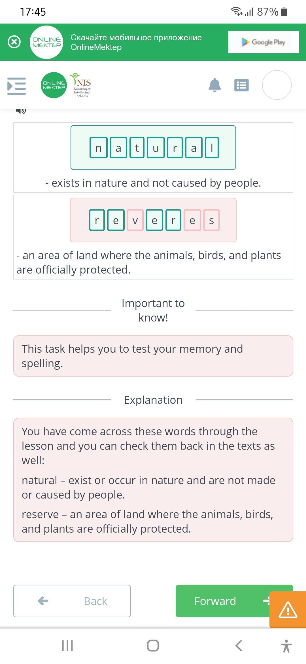The image size is (306, 664).
Task: Select the final 's' letter tile
Action: [211, 220]
